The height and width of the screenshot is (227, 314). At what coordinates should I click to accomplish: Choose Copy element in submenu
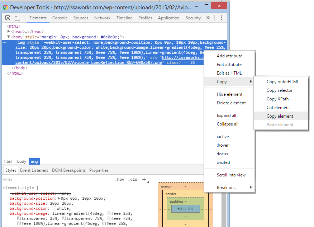coord(281,116)
